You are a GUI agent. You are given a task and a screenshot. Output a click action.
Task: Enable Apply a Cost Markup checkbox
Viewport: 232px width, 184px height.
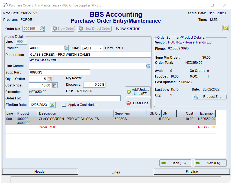[x=64, y=105]
